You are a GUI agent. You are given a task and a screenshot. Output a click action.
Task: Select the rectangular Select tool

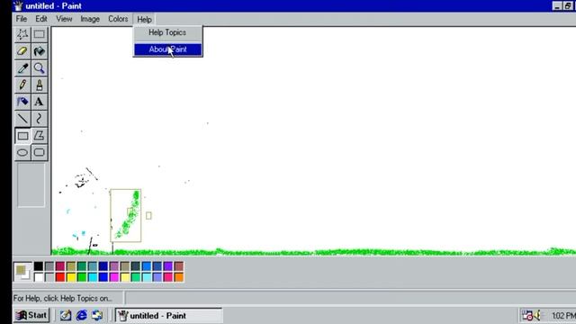pos(39,34)
